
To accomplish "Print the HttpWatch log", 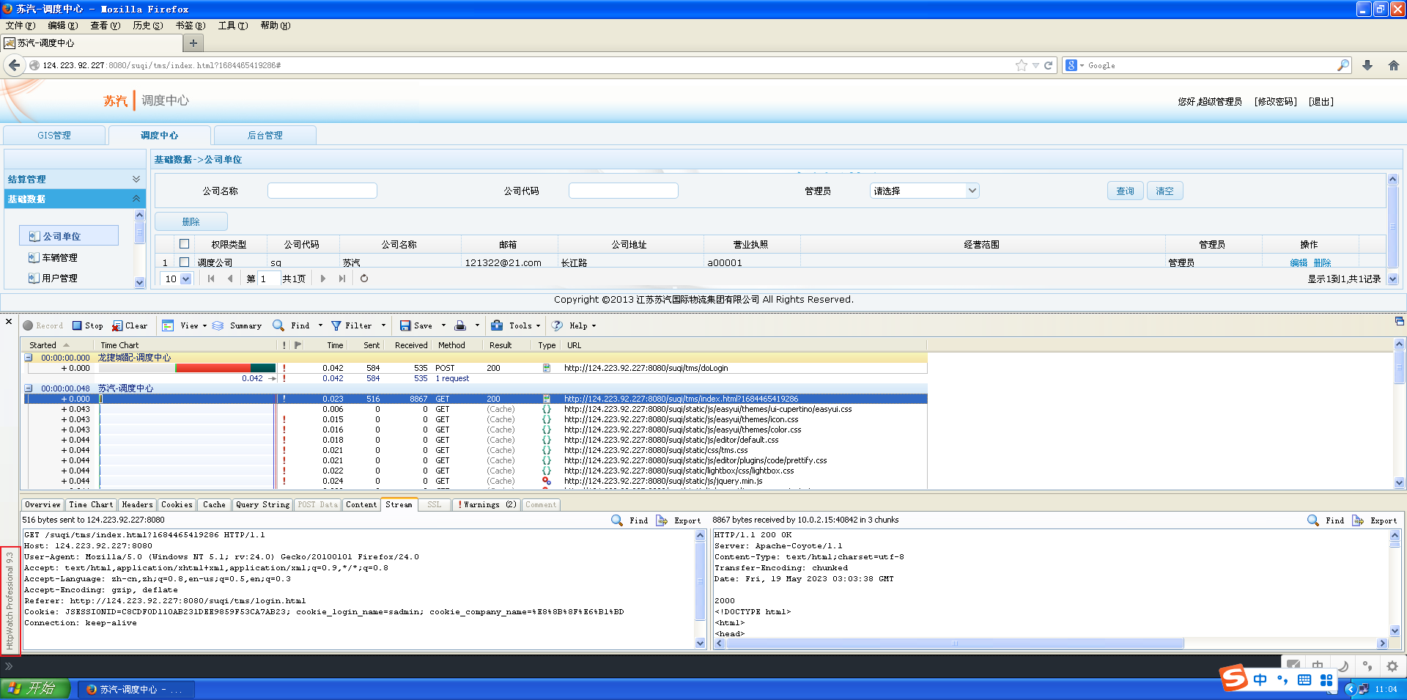I will click(x=460, y=325).
